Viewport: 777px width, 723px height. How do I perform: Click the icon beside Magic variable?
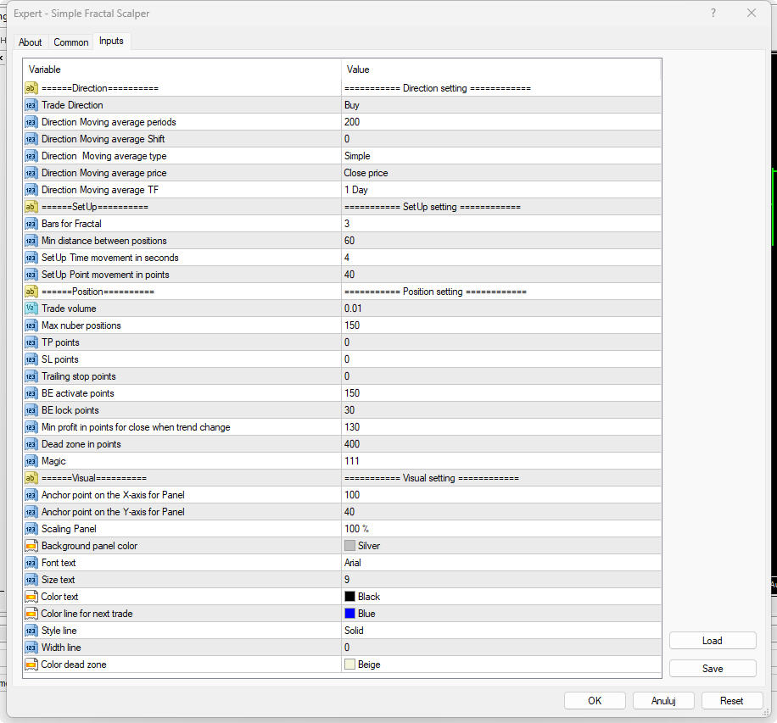pyautogui.click(x=31, y=461)
